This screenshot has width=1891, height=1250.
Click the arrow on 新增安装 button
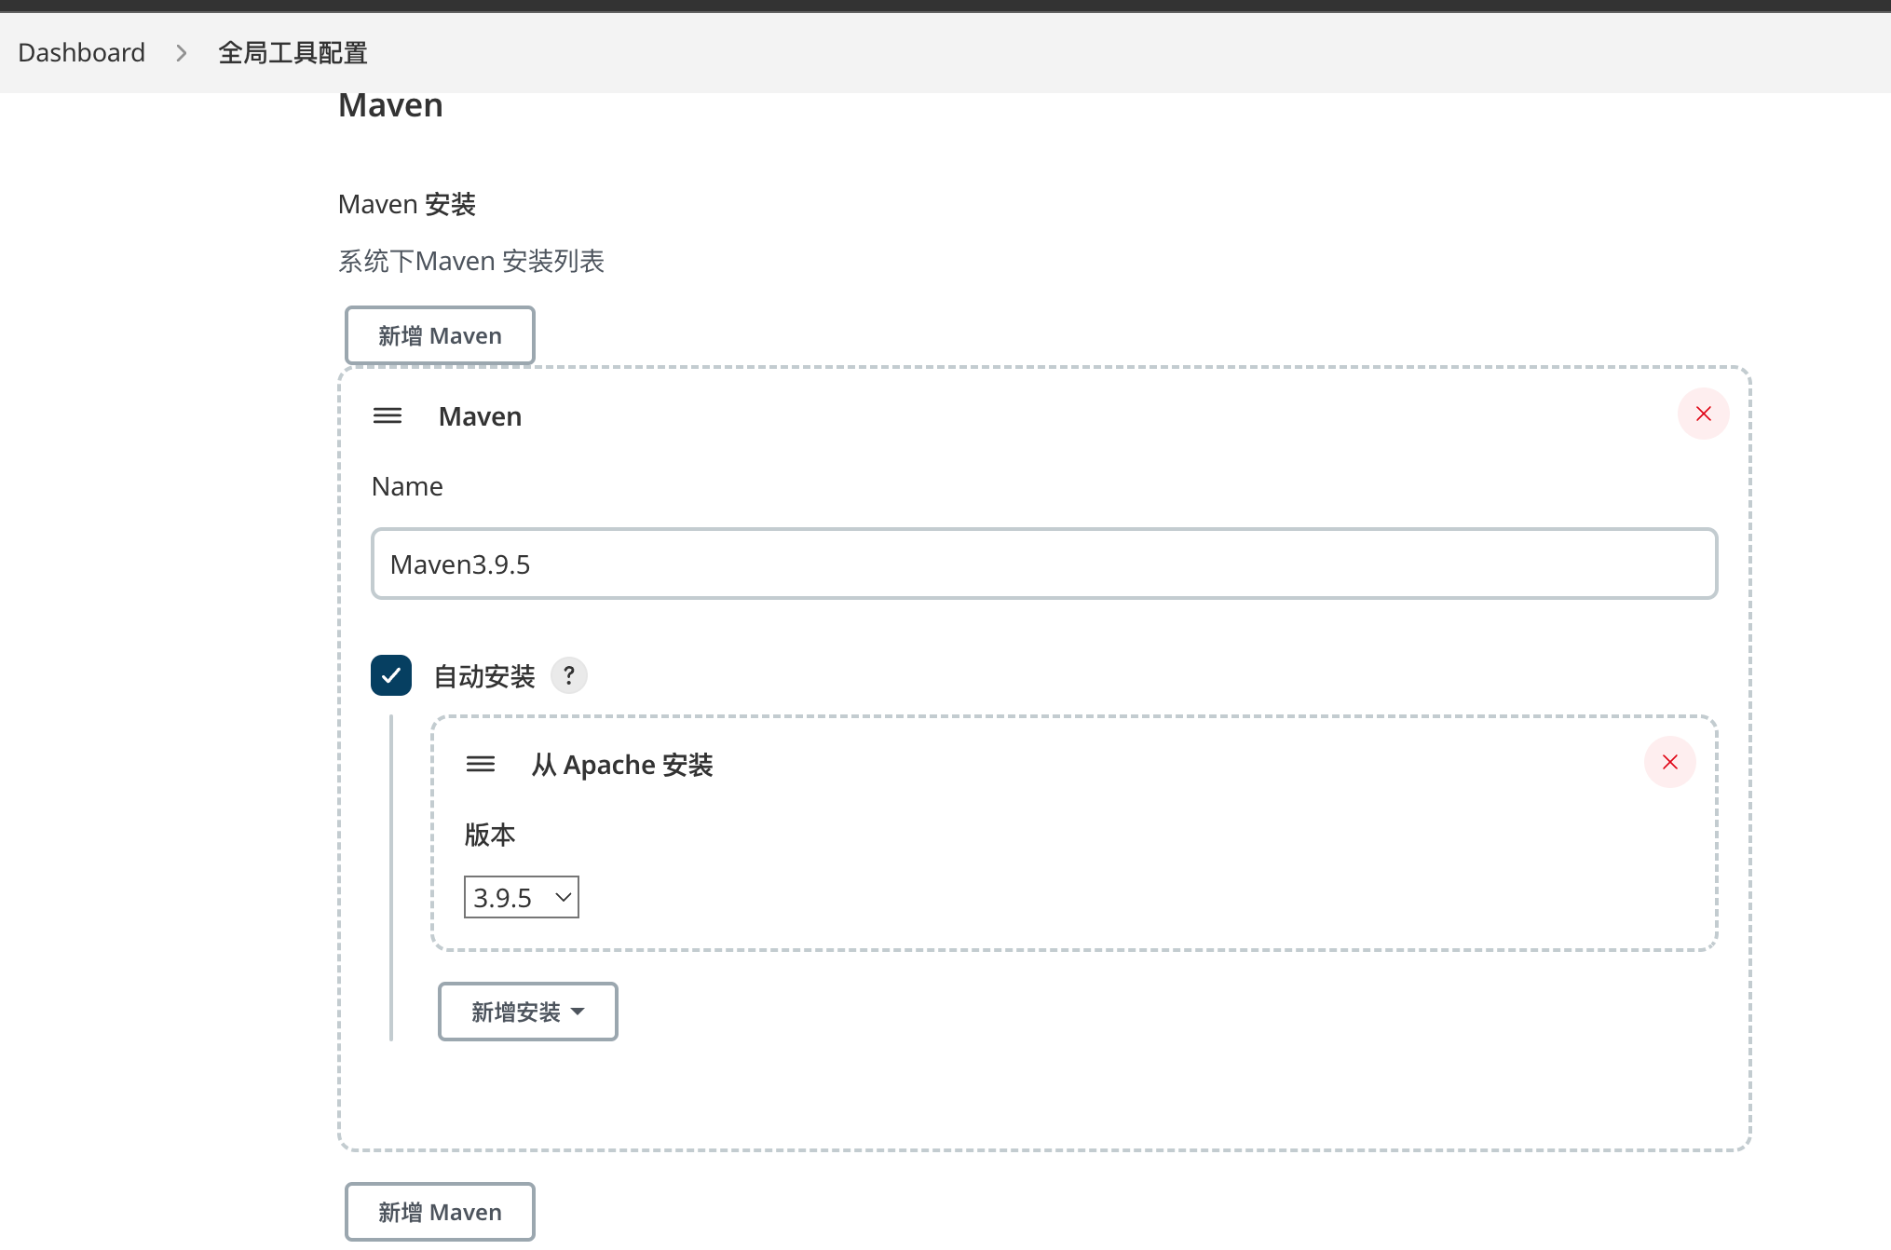(x=578, y=1012)
